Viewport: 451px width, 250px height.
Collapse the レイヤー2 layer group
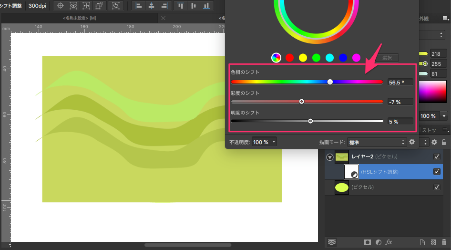pos(329,157)
